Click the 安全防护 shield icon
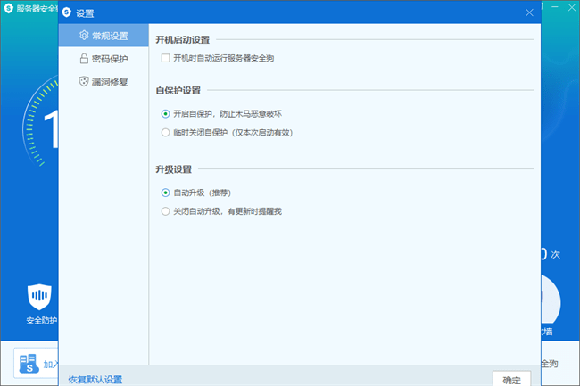 click(x=40, y=297)
